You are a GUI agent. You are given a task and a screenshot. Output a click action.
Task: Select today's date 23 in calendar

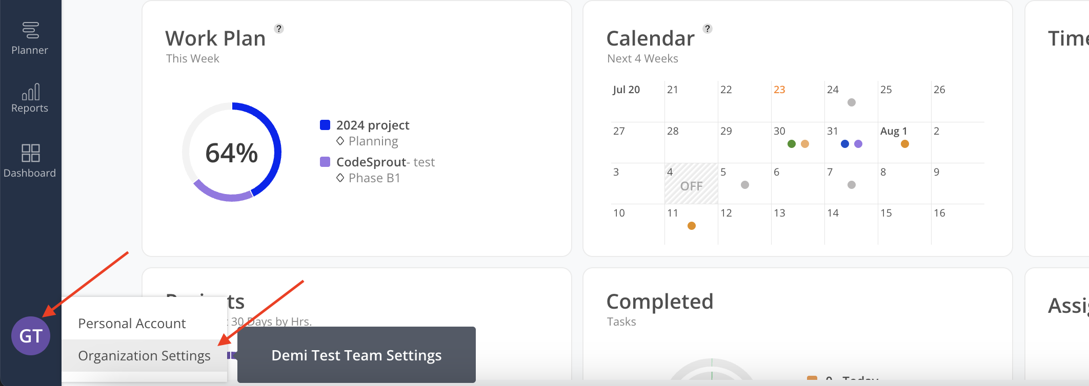(779, 90)
